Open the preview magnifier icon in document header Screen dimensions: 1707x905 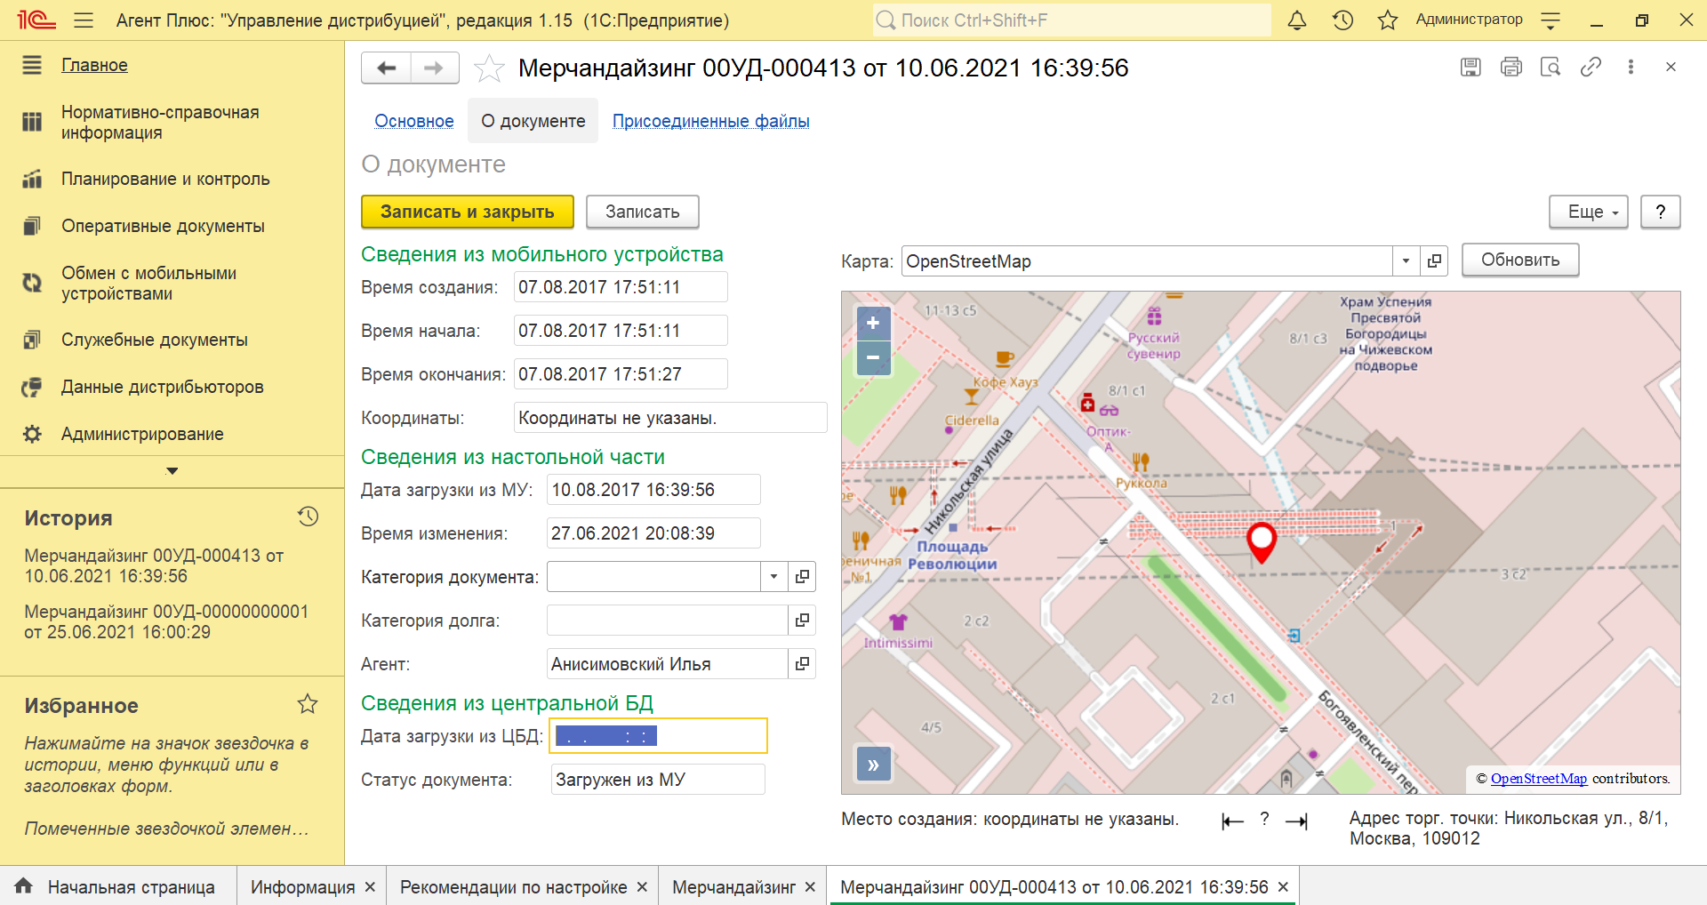[1551, 67]
